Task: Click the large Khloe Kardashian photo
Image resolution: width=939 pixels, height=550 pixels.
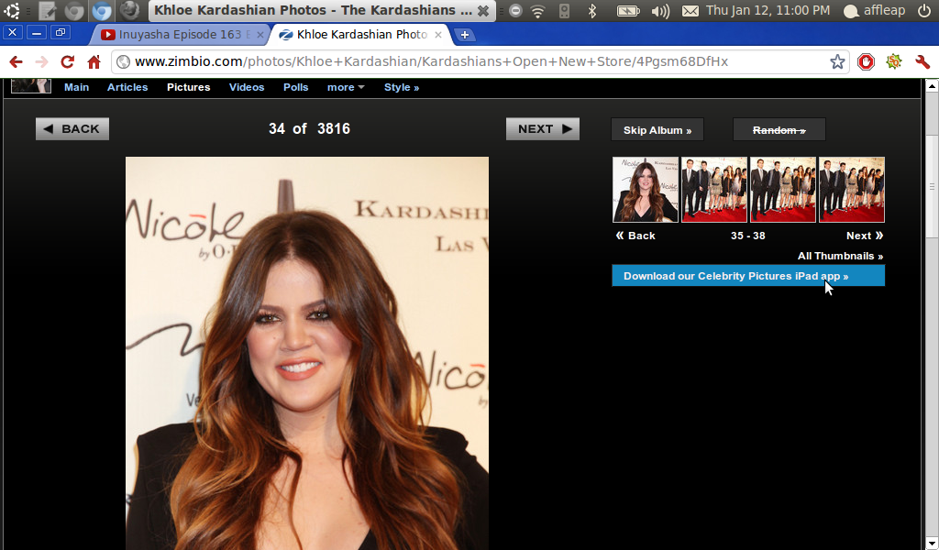Action: click(x=307, y=353)
